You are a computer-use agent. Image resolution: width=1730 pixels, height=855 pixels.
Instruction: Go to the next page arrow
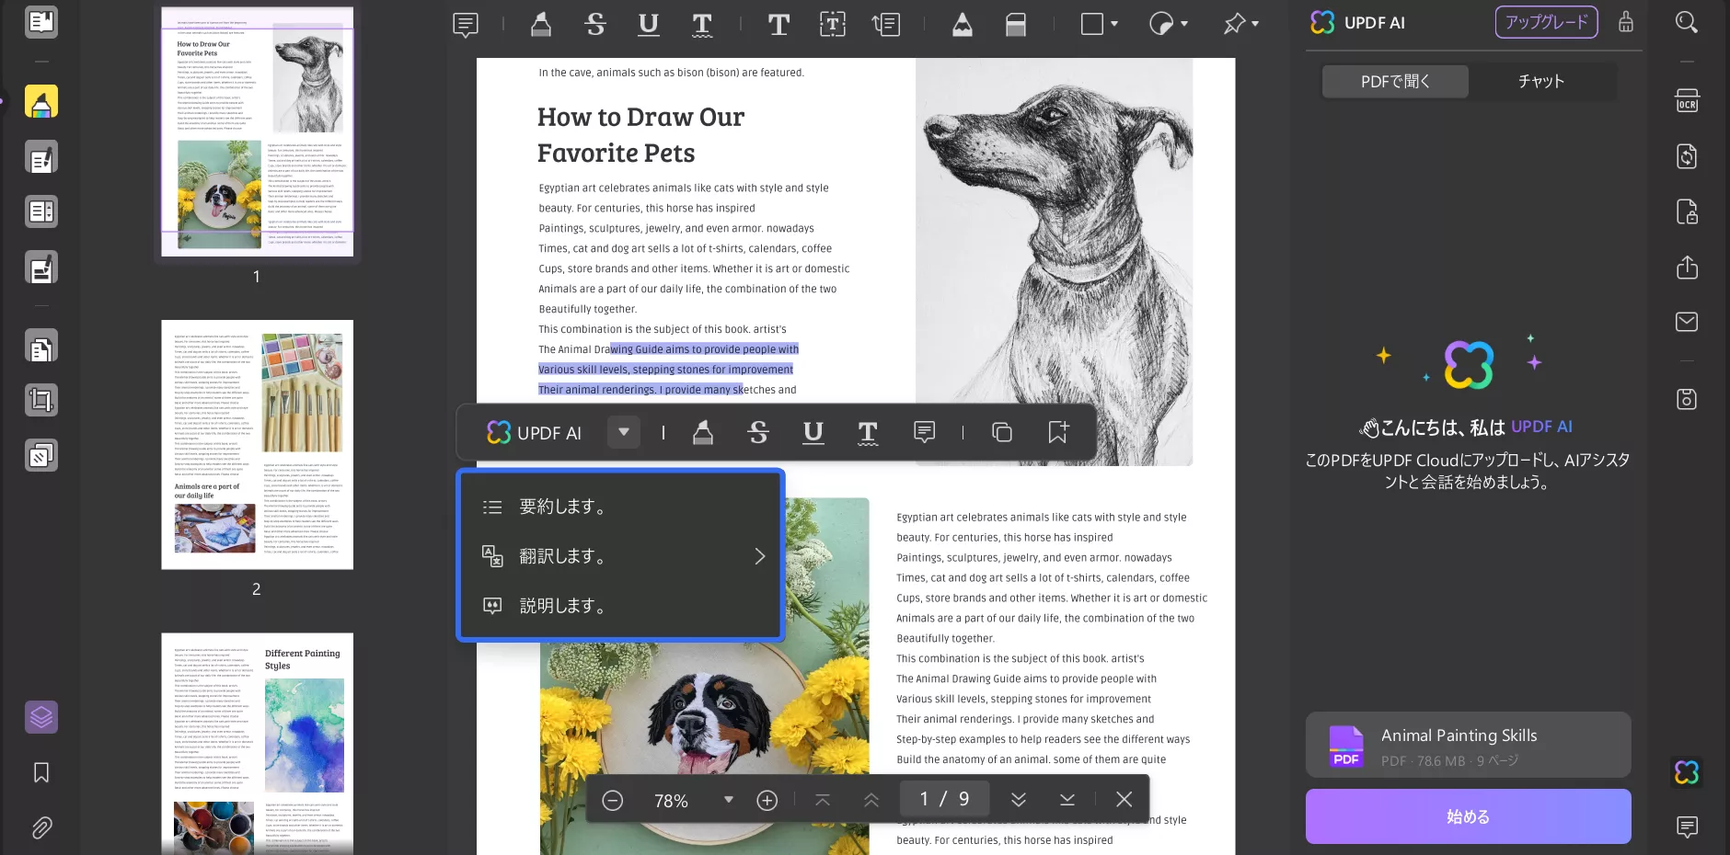[x=1019, y=800]
